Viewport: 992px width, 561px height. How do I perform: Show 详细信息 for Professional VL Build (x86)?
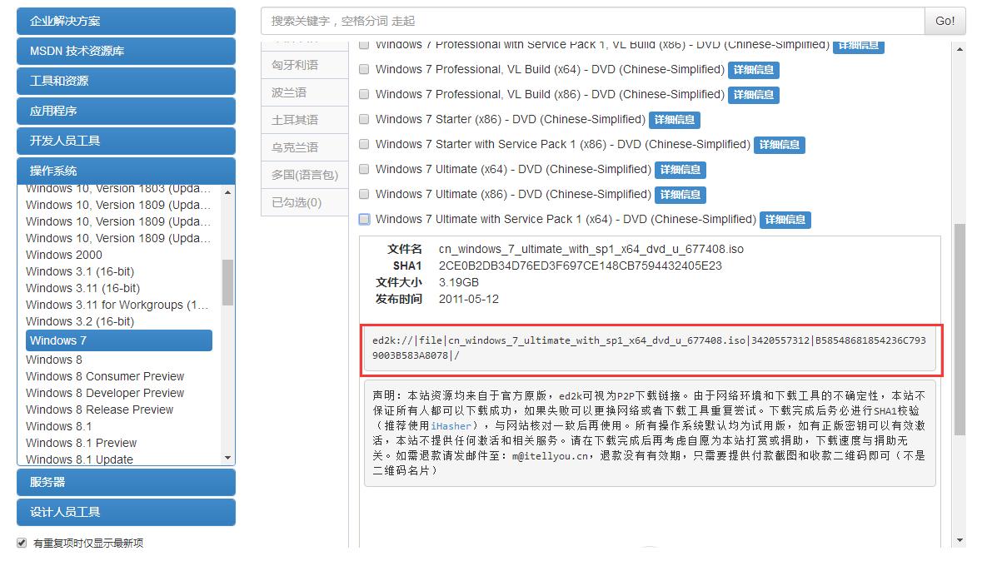click(754, 95)
